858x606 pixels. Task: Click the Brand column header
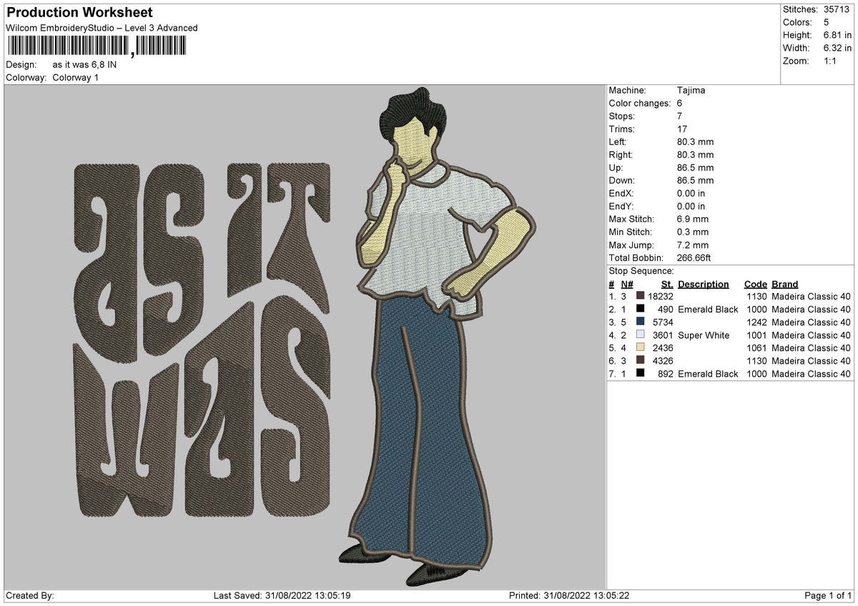click(785, 284)
